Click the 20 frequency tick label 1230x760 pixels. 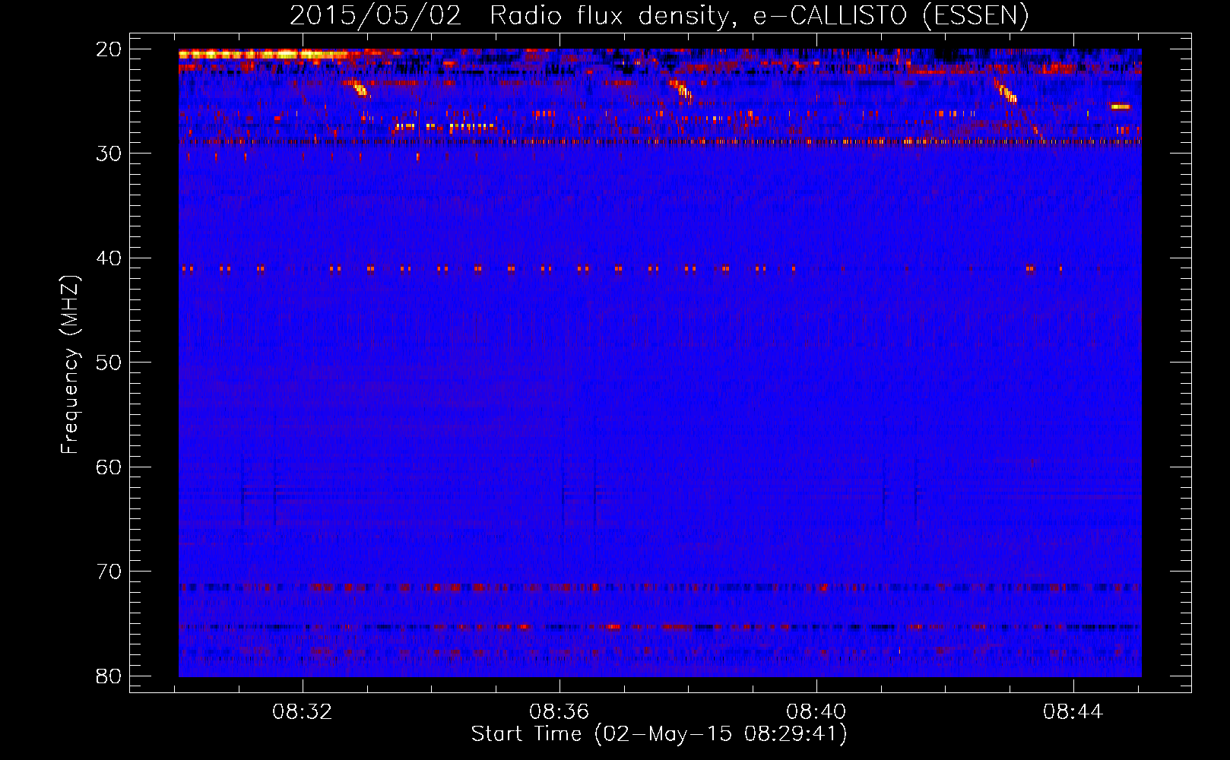109,49
